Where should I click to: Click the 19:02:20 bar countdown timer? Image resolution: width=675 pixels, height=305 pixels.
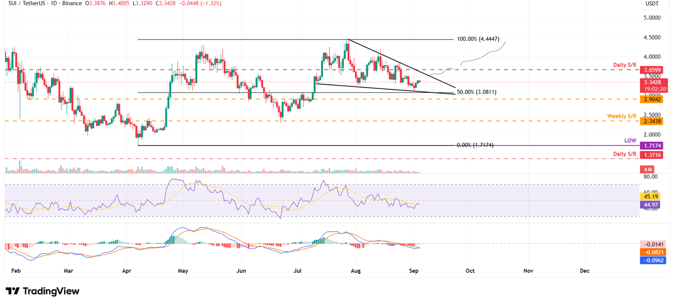(x=654, y=88)
